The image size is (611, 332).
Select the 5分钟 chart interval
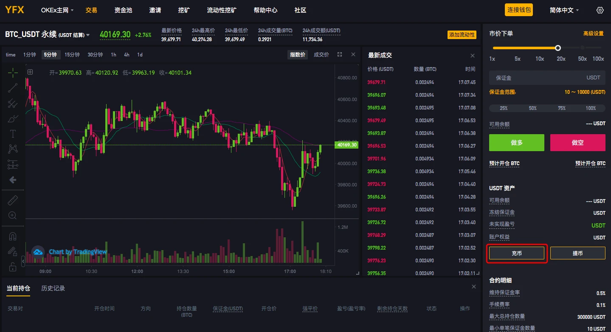50,55
